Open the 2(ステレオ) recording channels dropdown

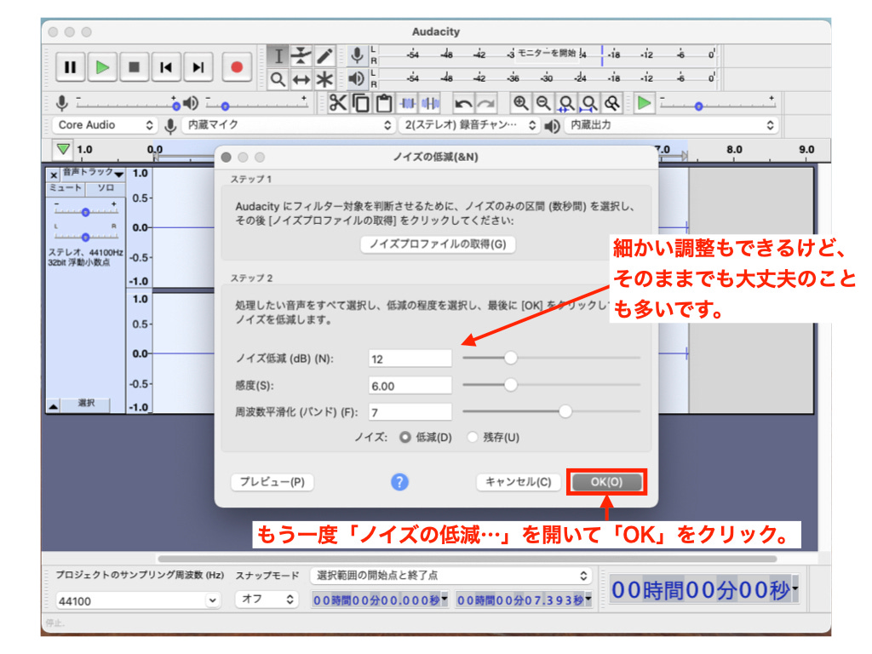pyautogui.click(x=469, y=125)
